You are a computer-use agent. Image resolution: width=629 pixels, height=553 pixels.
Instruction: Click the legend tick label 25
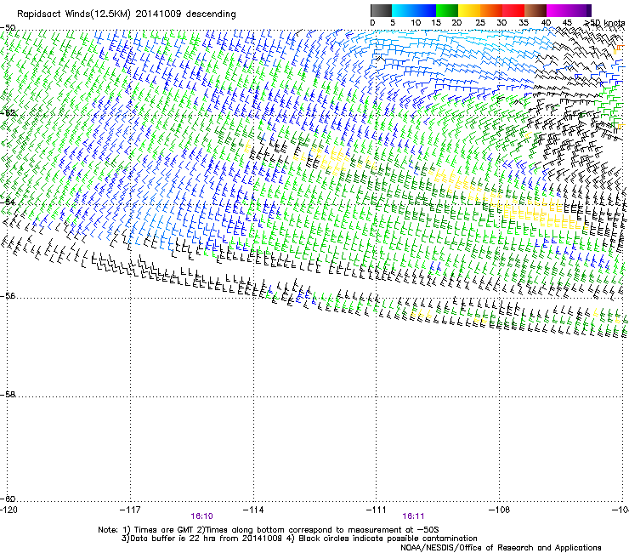click(x=480, y=23)
